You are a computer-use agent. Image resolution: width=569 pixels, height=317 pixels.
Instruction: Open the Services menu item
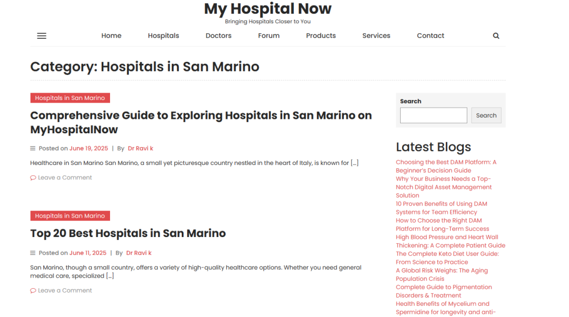click(x=376, y=36)
